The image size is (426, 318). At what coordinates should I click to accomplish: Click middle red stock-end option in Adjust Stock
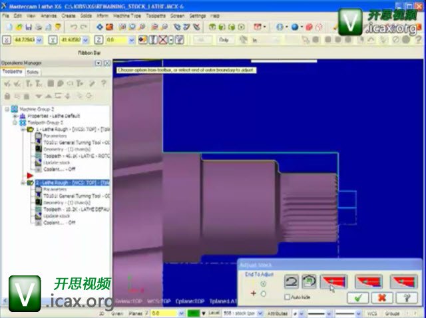tap(369, 281)
